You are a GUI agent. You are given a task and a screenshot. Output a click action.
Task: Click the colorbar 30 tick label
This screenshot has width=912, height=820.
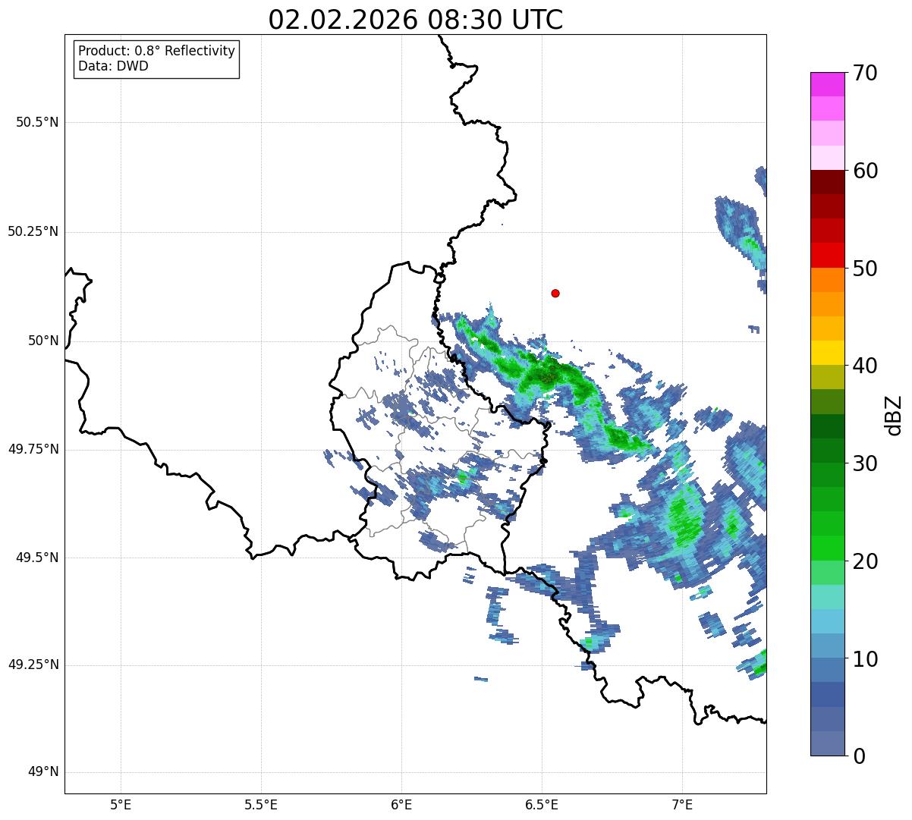click(864, 463)
